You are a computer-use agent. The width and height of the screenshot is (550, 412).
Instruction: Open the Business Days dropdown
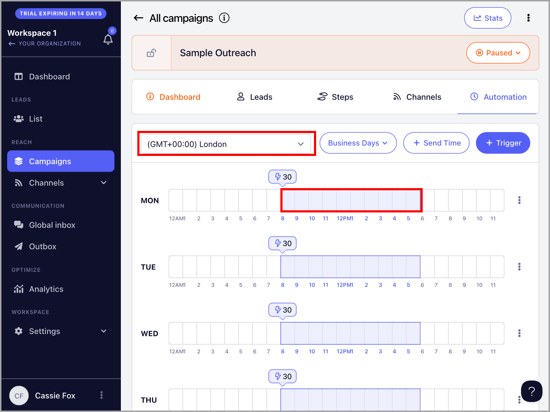tap(358, 143)
